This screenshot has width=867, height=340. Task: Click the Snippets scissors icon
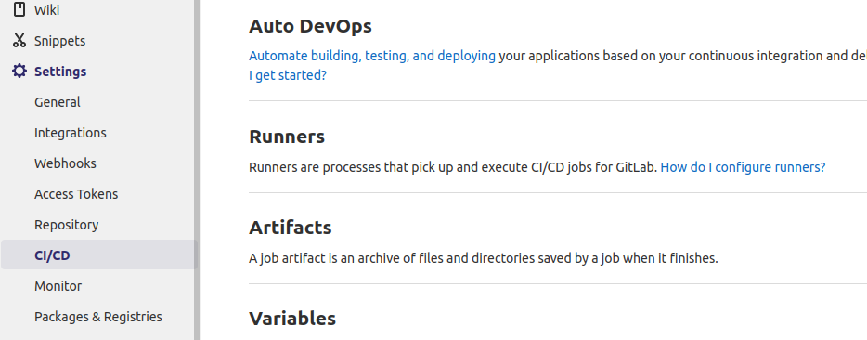click(19, 41)
